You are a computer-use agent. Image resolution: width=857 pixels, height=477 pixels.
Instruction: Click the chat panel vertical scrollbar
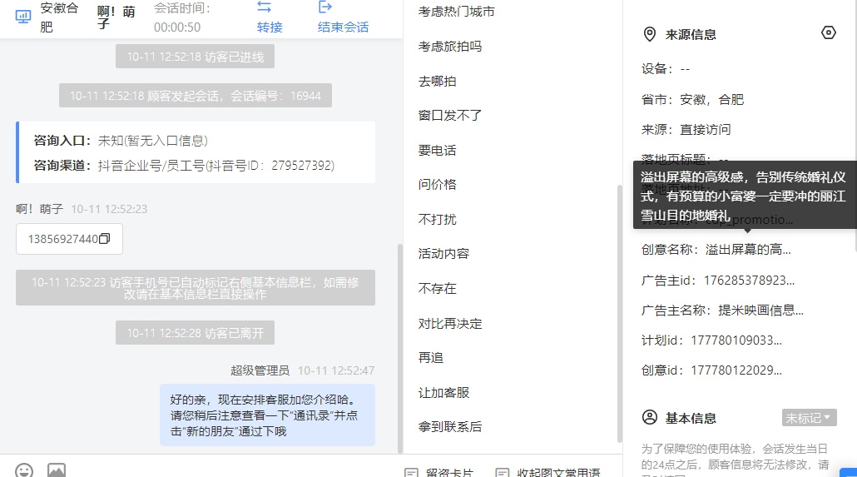click(x=400, y=348)
